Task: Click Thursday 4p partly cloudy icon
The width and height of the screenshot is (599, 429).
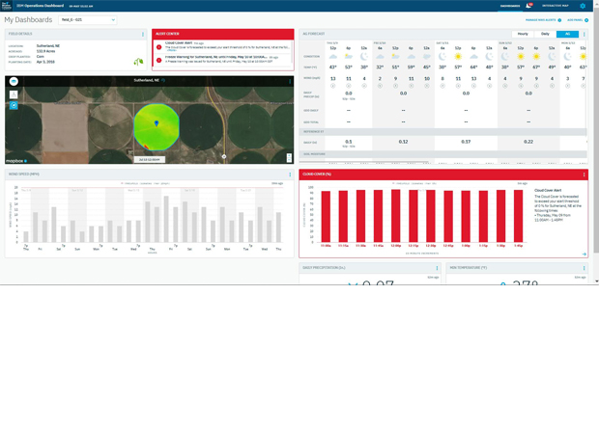Action: click(349, 57)
